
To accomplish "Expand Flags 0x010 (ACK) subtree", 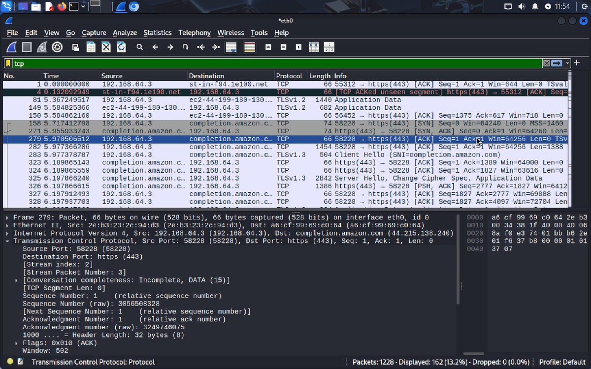I will (x=17, y=343).
